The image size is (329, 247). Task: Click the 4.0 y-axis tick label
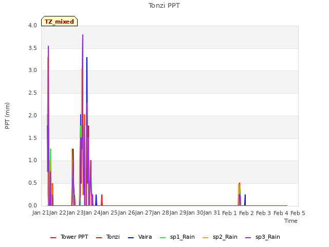pyautogui.click(x=32, y=25)
